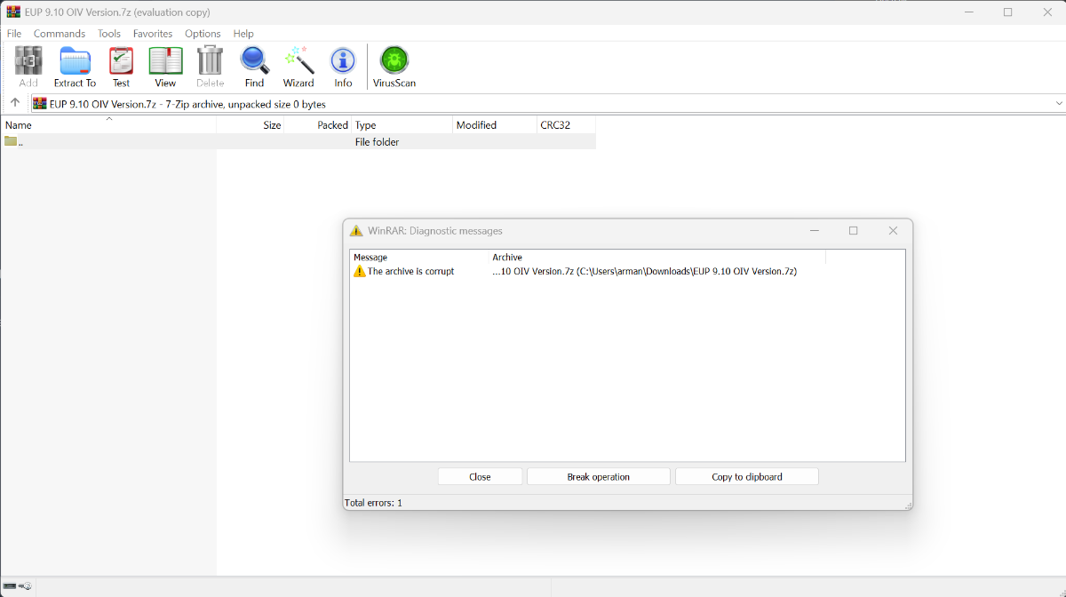The image size is (1066, 597).
Task: Launch the Find search tool
Action: pyautogui.click(x=254, y=68)
